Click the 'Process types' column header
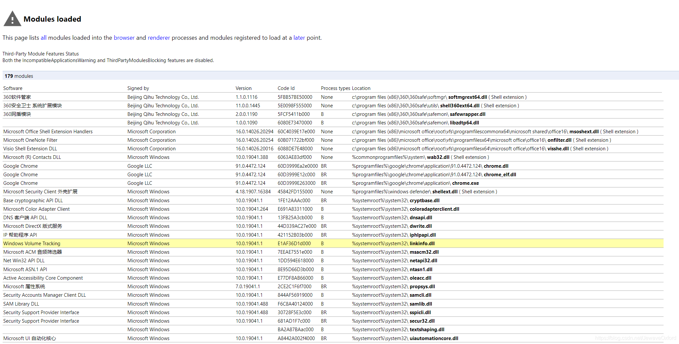The width and height of the screenshot is (679, 344). click(x=335, y=88)
